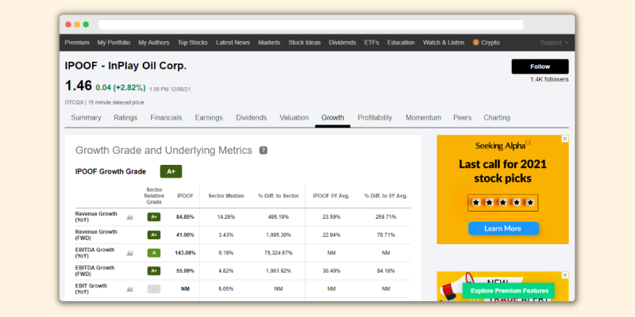Click the A badge for EBITDA Growth (YoY)
Viewport: 635px width, 317px height.
(154, 253)
